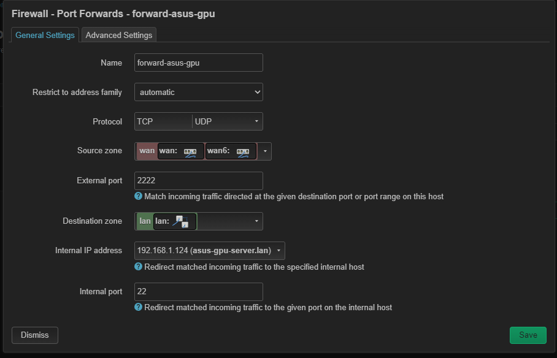This screenshot has width=557, height=358.
Task: Click the wan interface icon in Source zone
Action: pos(190,153)
